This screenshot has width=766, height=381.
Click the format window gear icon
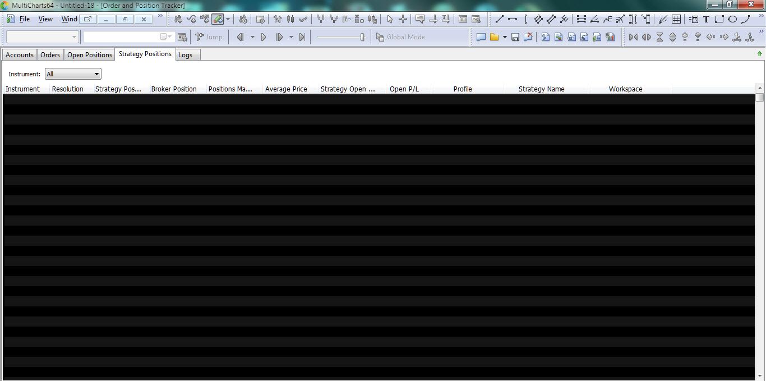[x=260, y=19]
